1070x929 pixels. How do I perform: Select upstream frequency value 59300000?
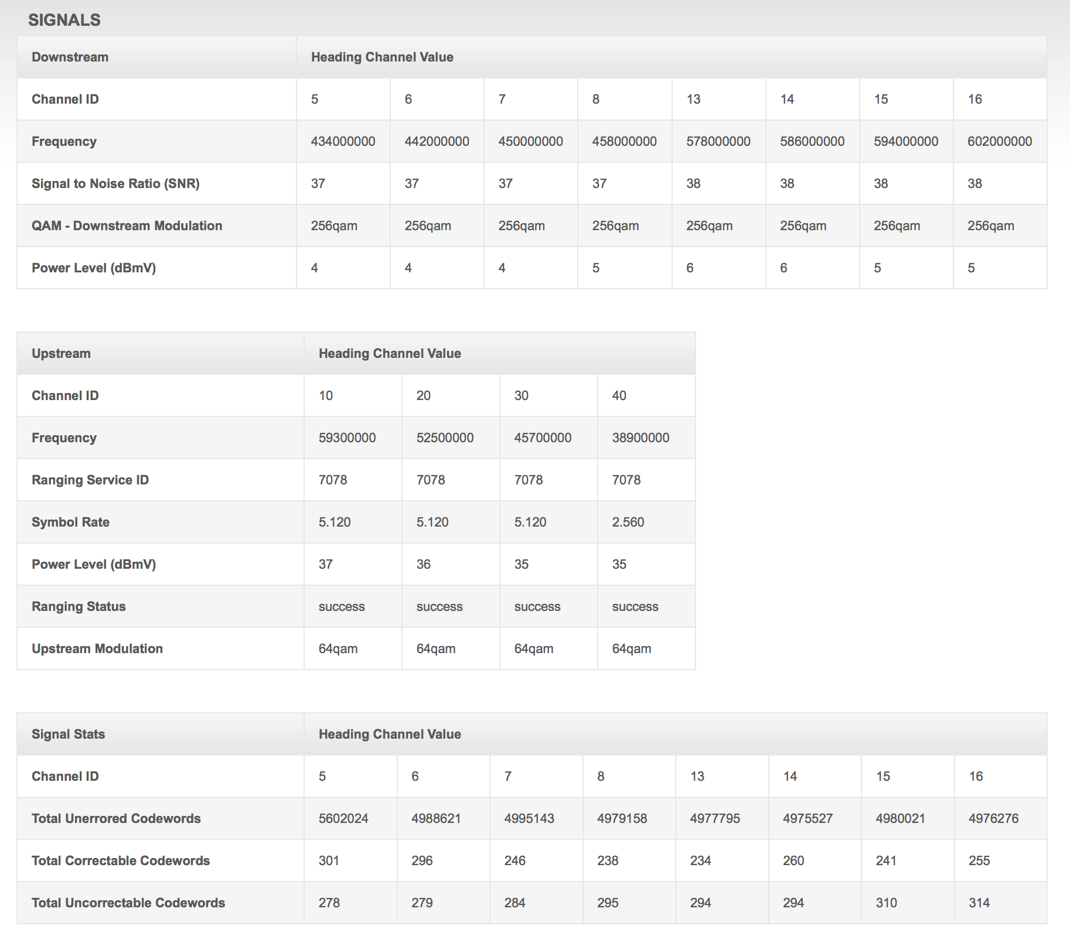point(347,438)
